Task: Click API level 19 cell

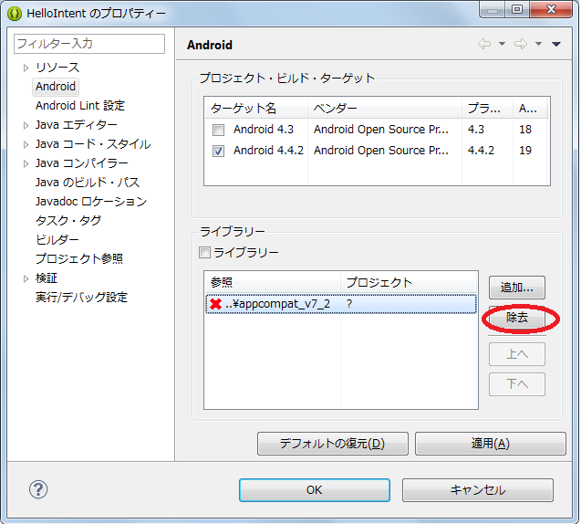Action: coord(525,151)
